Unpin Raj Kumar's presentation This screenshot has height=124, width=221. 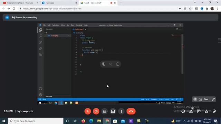(x=103, y=64)
